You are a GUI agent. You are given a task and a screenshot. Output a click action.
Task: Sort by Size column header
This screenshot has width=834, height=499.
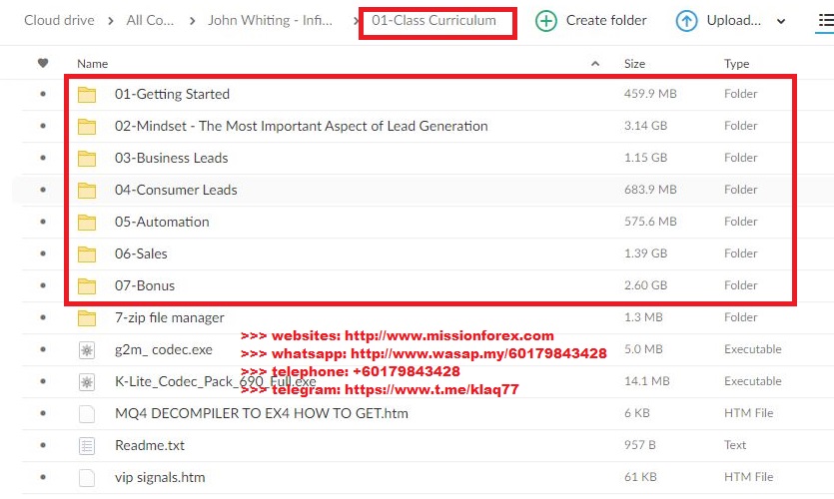point(634,64)
